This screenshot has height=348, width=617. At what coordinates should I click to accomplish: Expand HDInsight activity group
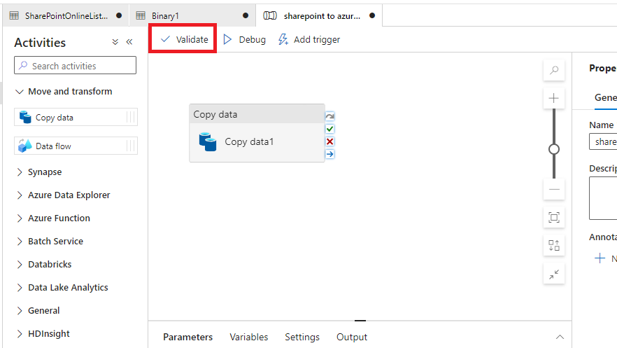click(43, 334)
